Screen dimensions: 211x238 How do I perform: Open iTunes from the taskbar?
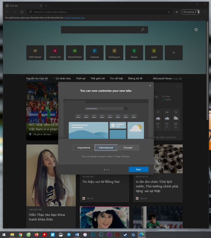click(85, 235)
